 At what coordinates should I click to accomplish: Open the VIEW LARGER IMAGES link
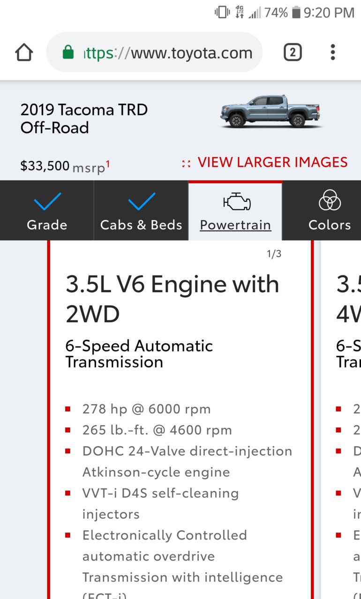click(x=272, y=163)
